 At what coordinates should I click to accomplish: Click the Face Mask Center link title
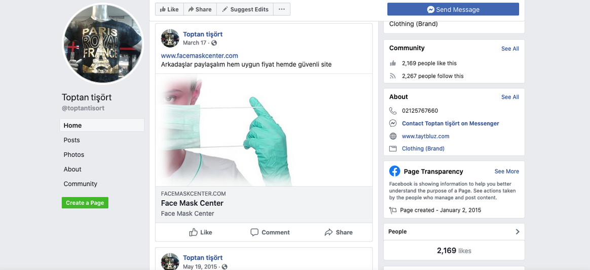click(192, 203)
